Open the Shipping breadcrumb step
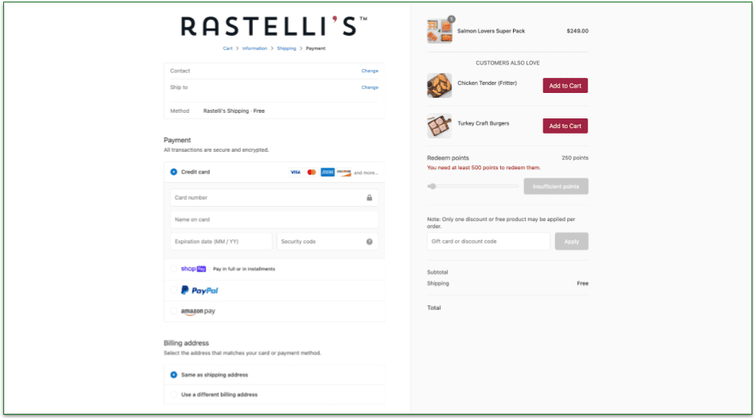The width and height of the screenshot is (754, 418). [286, 48]
